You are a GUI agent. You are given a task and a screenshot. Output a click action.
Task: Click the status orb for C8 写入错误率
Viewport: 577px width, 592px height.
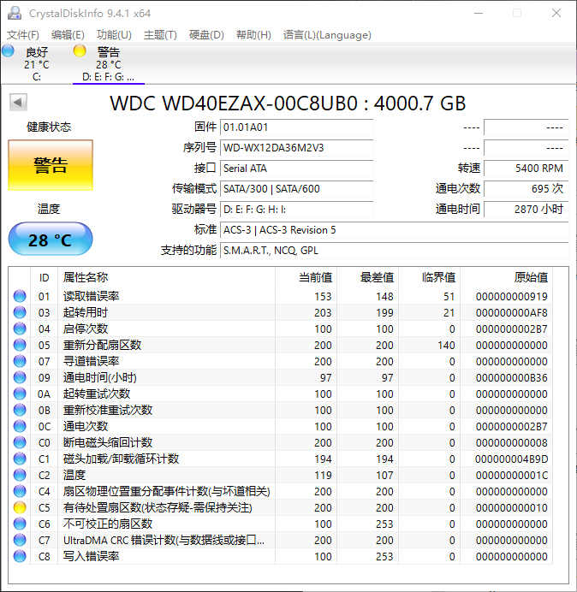tap(20, 556)
